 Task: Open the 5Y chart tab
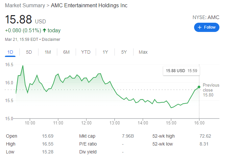(124, 52)
